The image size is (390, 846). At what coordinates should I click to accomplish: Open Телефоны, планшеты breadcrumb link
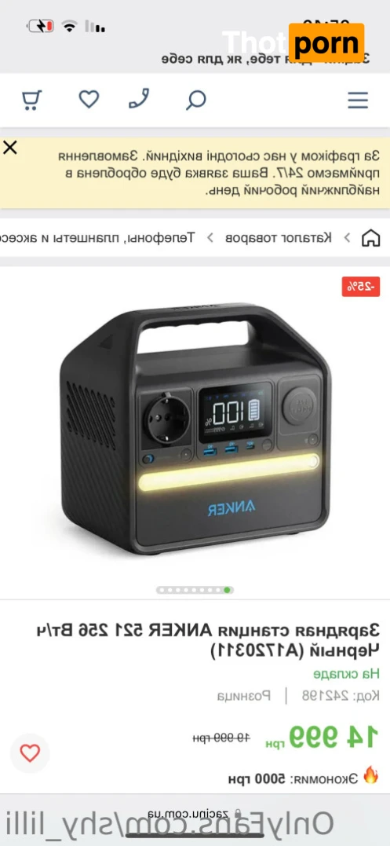pyautogui.click(x=97, y=237)
